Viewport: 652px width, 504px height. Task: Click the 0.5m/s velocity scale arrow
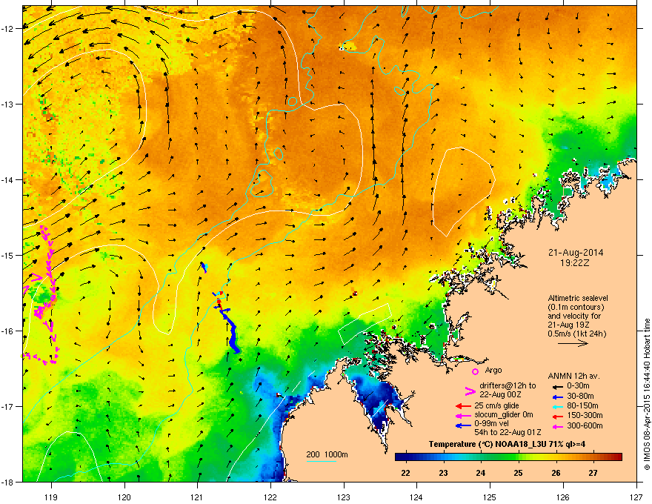573,343
